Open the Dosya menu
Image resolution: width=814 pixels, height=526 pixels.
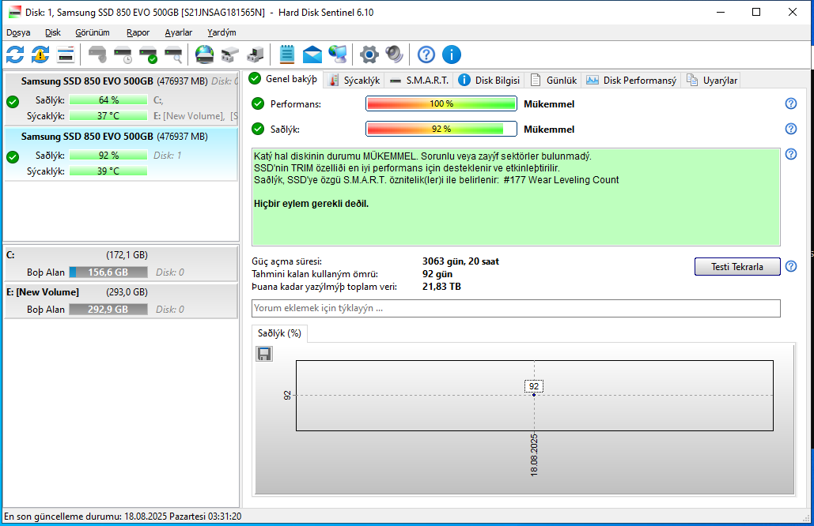(18, 32)
